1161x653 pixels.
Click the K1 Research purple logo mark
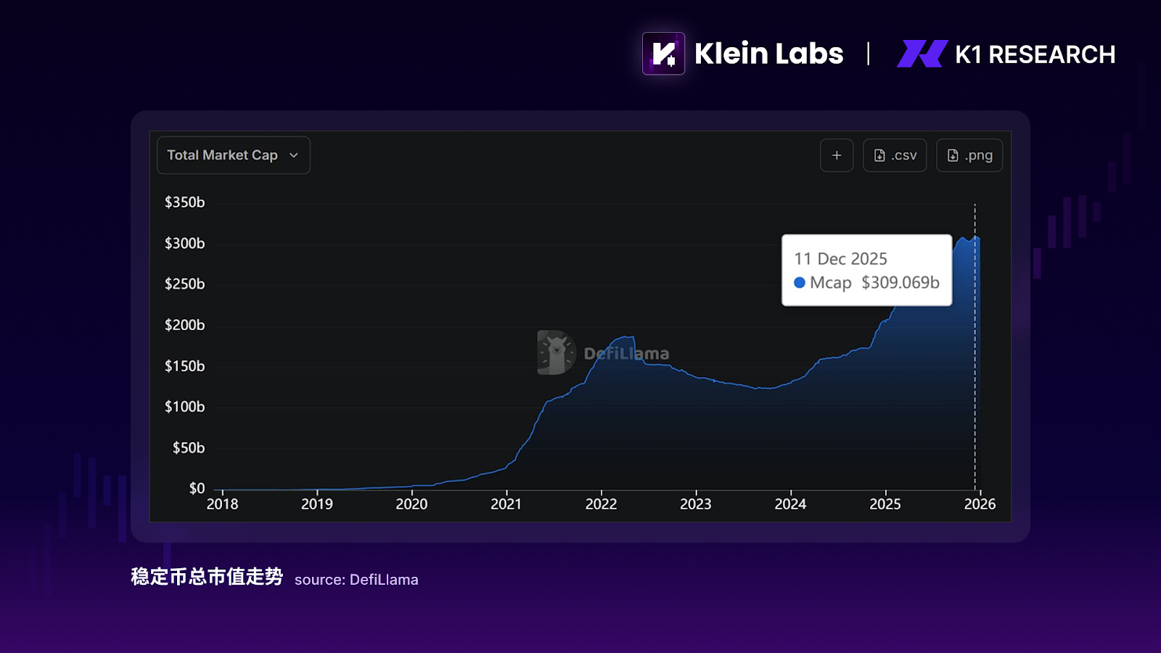pyautogui.click(x=922, y=54)
